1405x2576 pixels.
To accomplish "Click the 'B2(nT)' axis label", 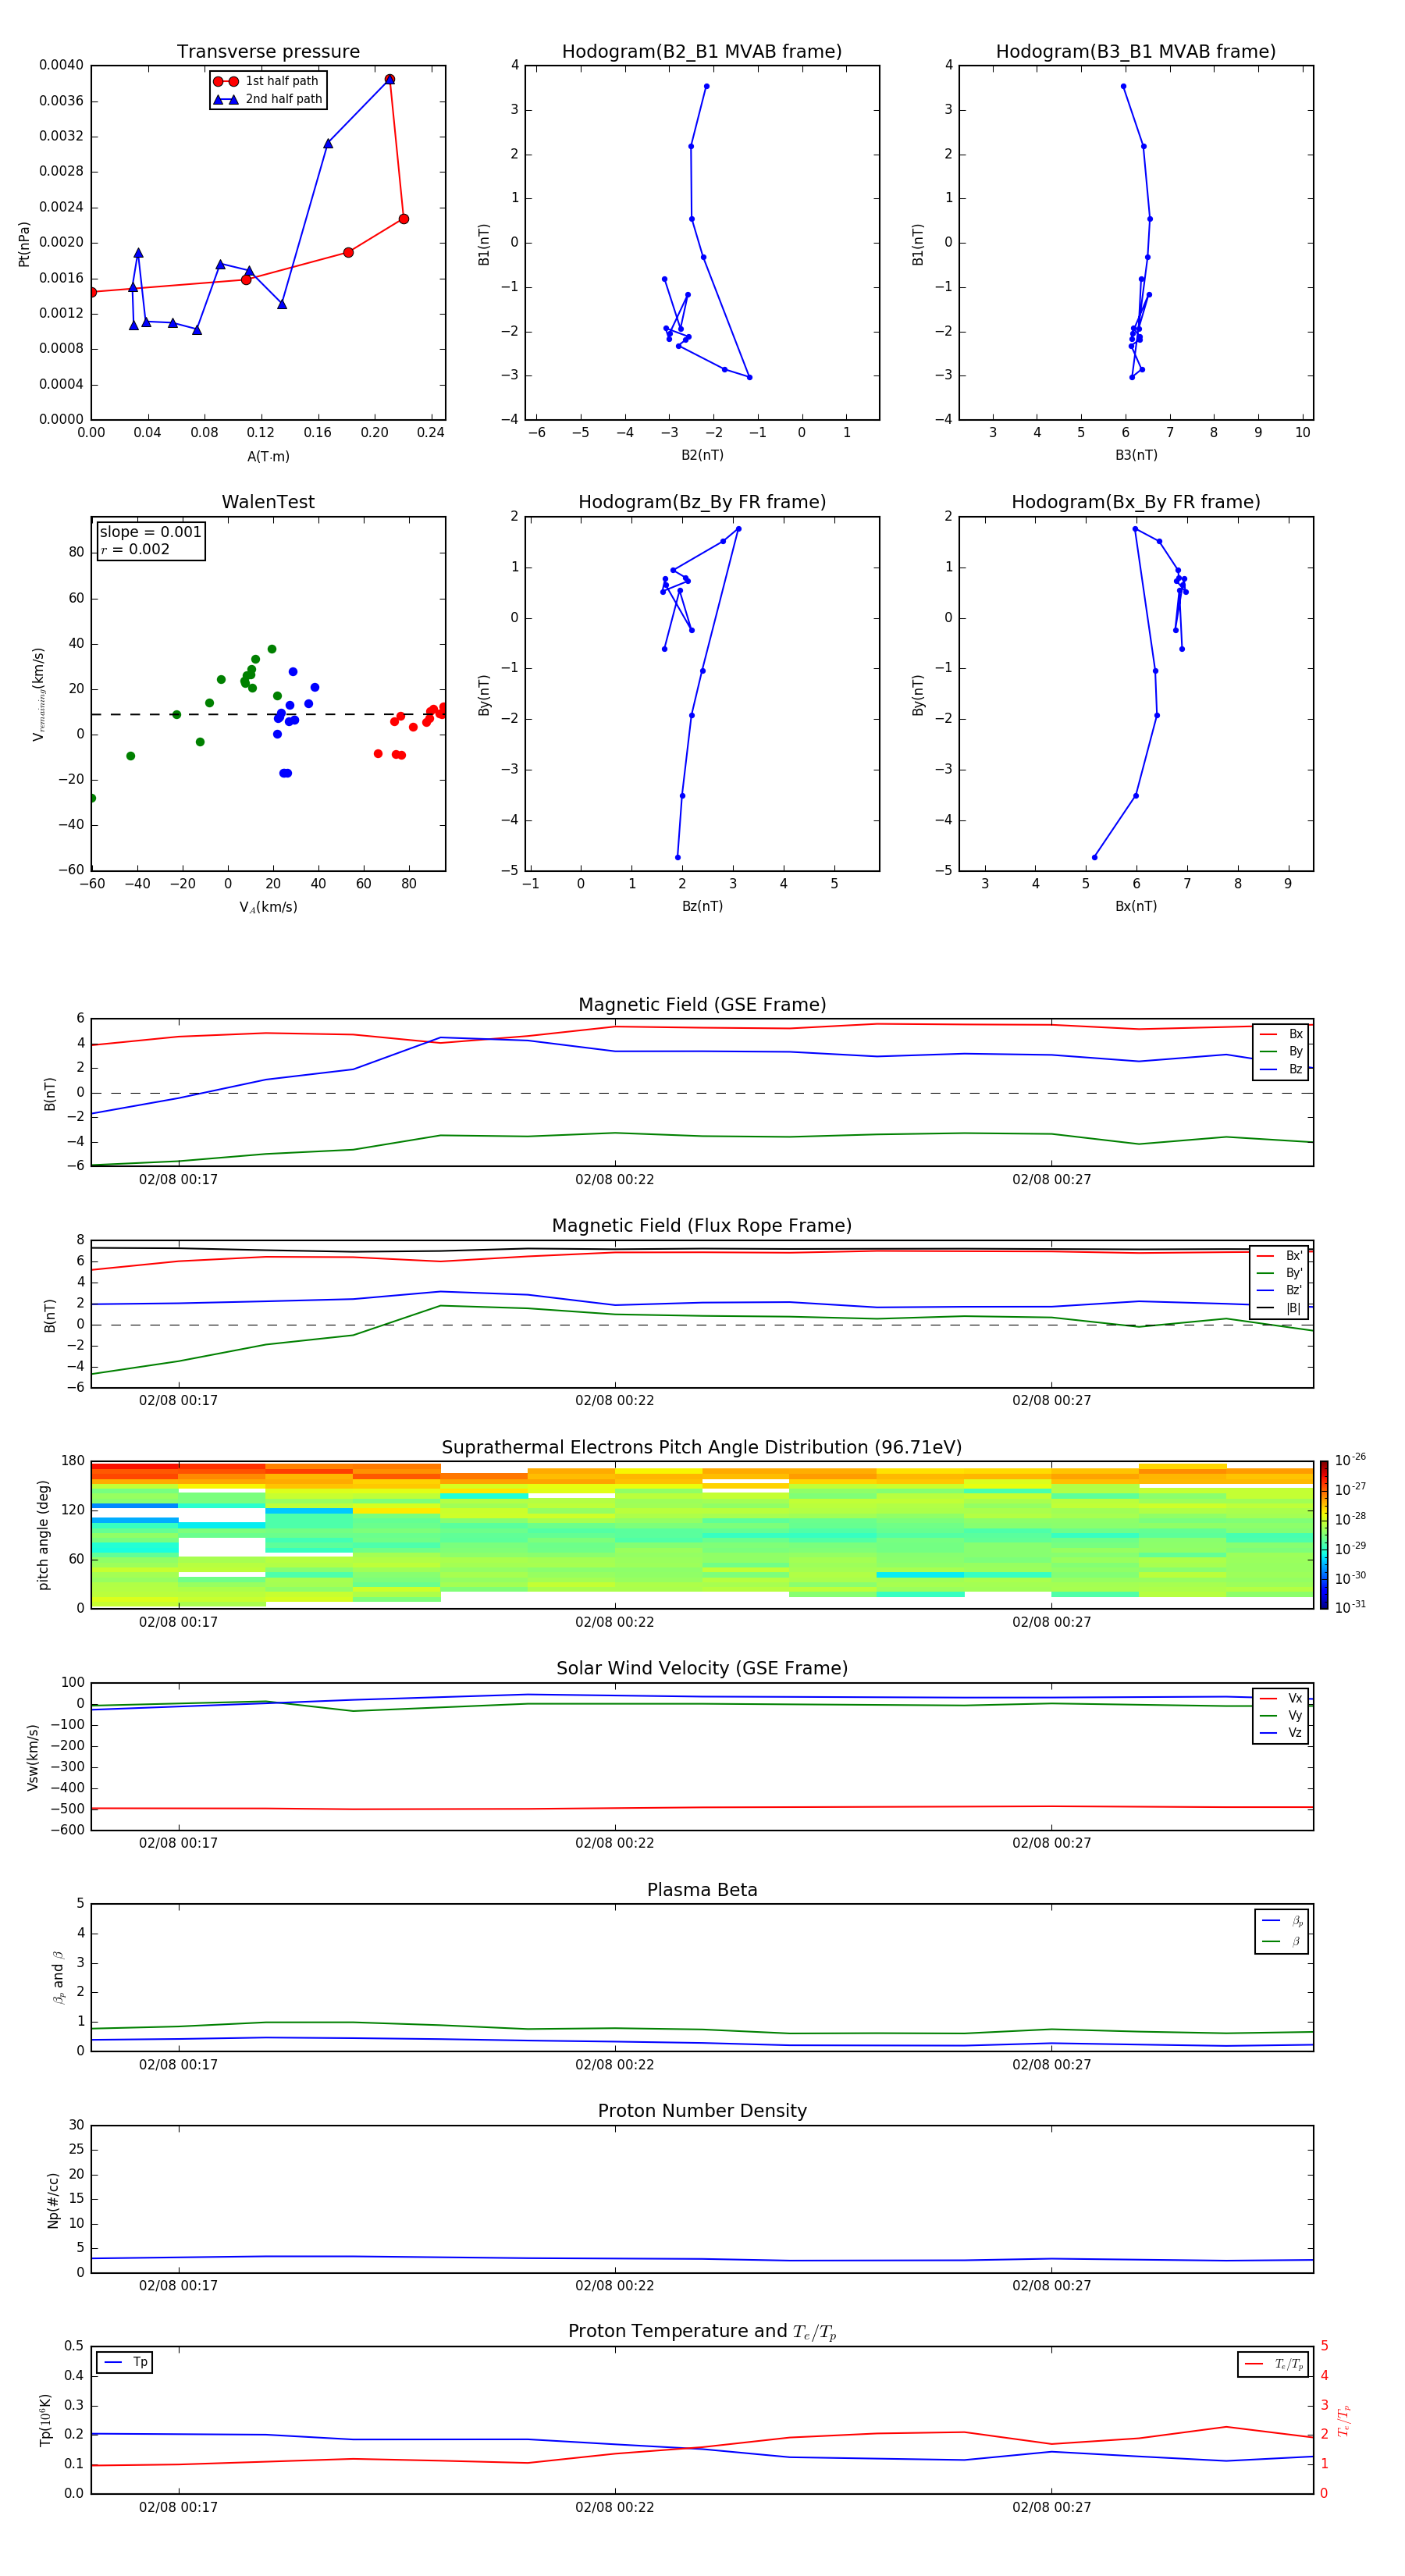I will pyautogui.click(x=702, y=455).
